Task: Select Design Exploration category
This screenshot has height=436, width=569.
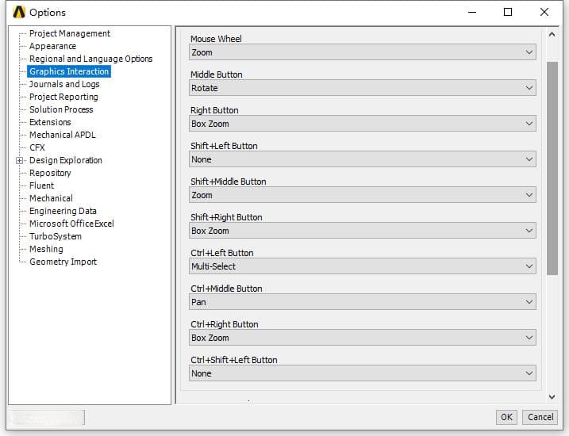Action: [x=66, y=160]
